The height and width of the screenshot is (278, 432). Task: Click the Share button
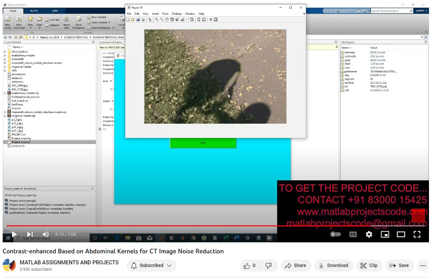pyautogui.click(x=296, y=265)
